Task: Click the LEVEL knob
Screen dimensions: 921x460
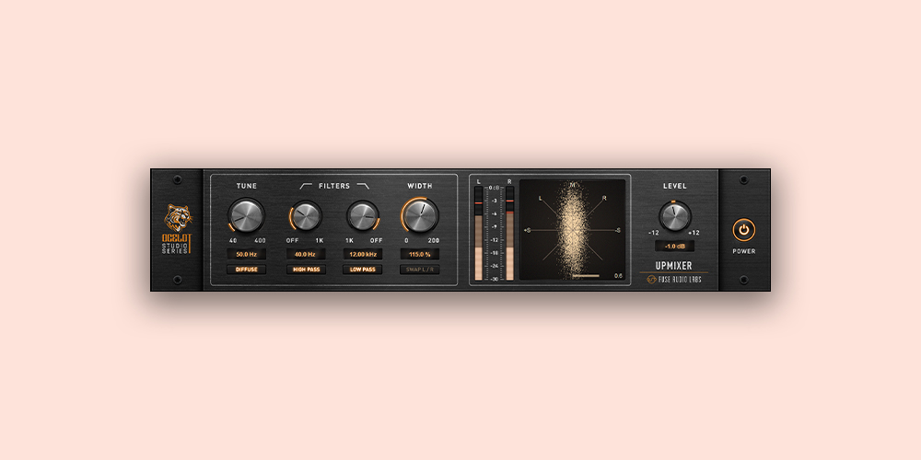Action: [x=675, y=216]
